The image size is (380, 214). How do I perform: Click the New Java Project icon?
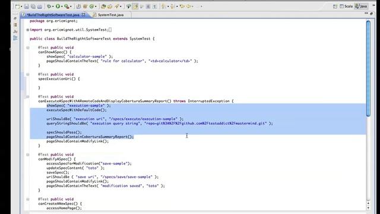[x=78, y=7]
